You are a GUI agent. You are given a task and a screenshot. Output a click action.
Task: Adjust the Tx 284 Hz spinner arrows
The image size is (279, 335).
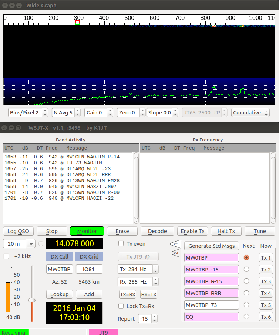pyautogui.click(x=156, y=269)
